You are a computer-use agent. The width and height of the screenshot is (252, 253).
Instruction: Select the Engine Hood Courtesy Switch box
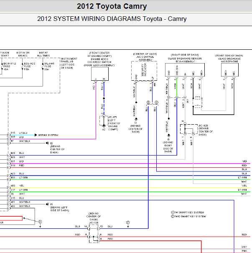tap(100, 74)
